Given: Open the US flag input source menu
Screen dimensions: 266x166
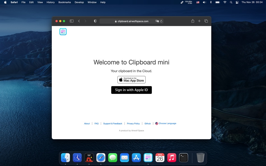Looking at the screenshot, I should 198,2.
